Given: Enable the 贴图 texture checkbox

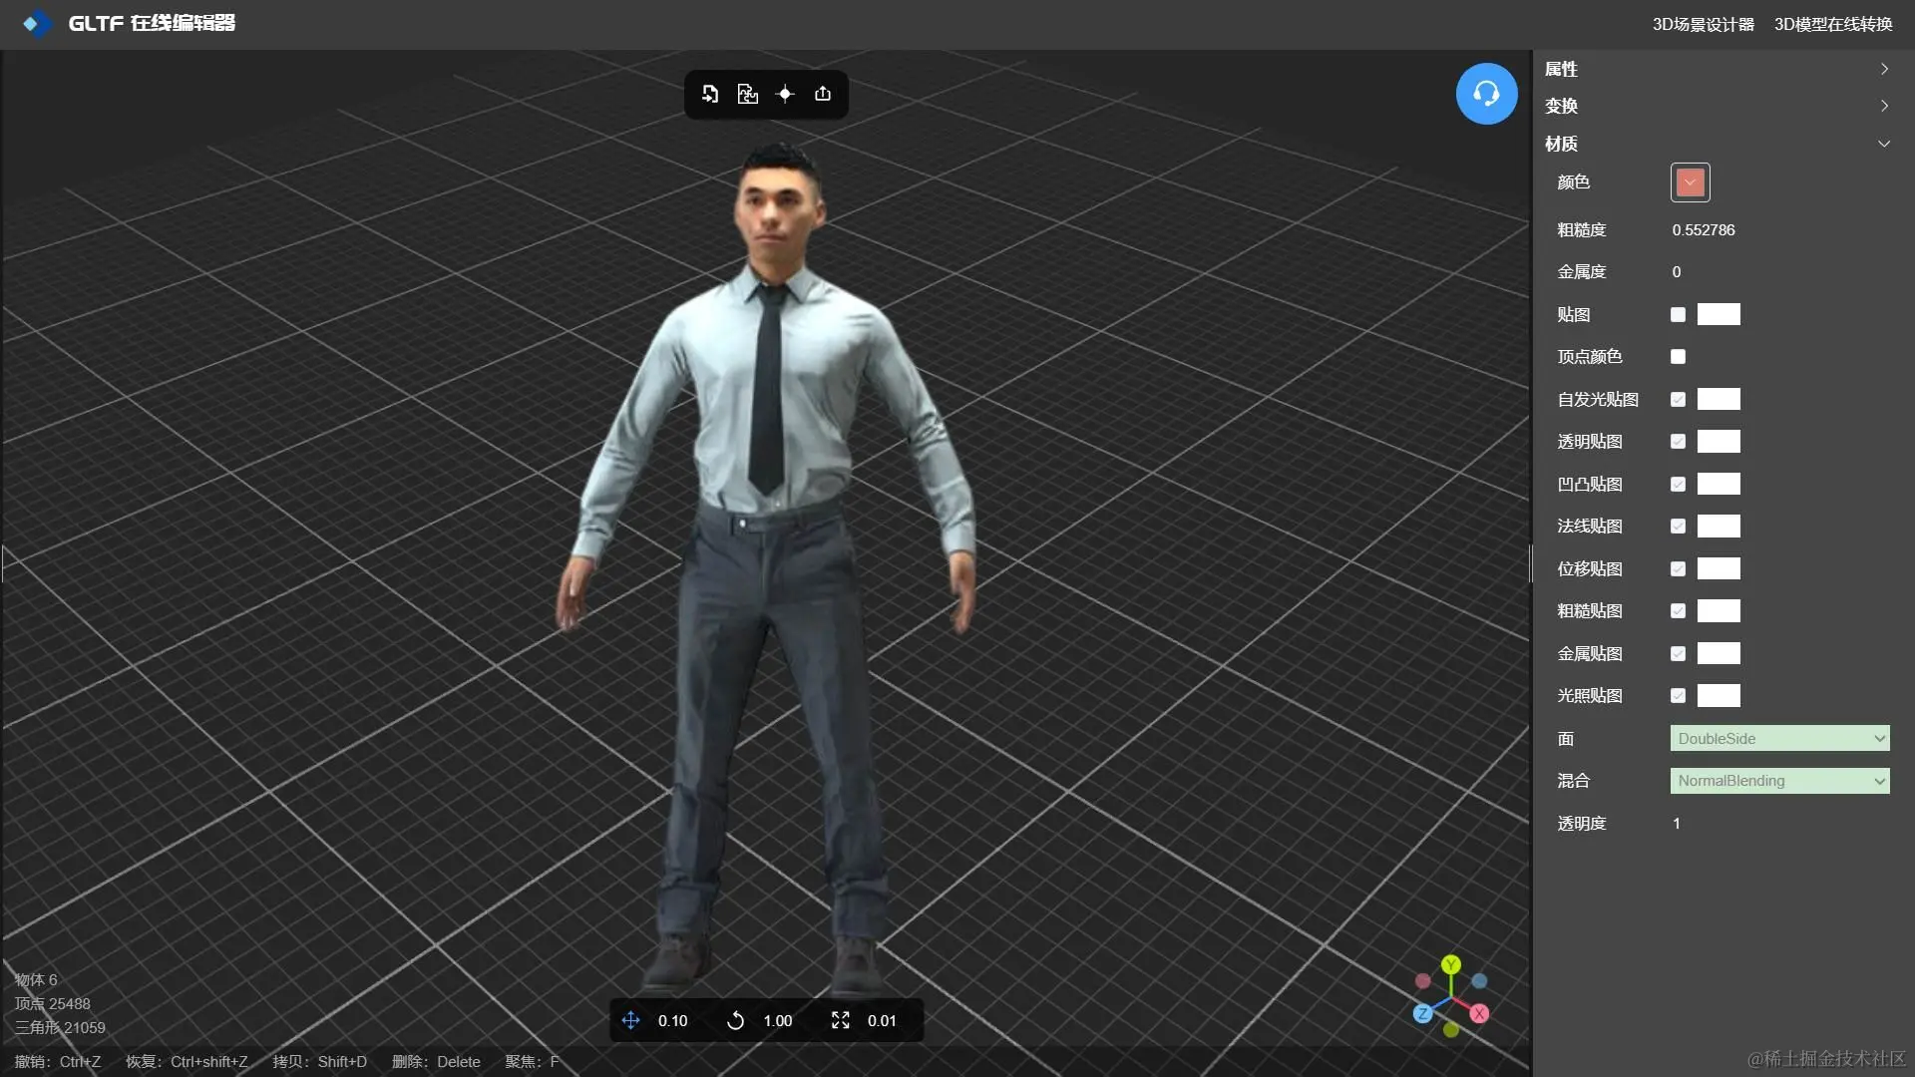Looking at the screenshot, I should click(1678, 315).
